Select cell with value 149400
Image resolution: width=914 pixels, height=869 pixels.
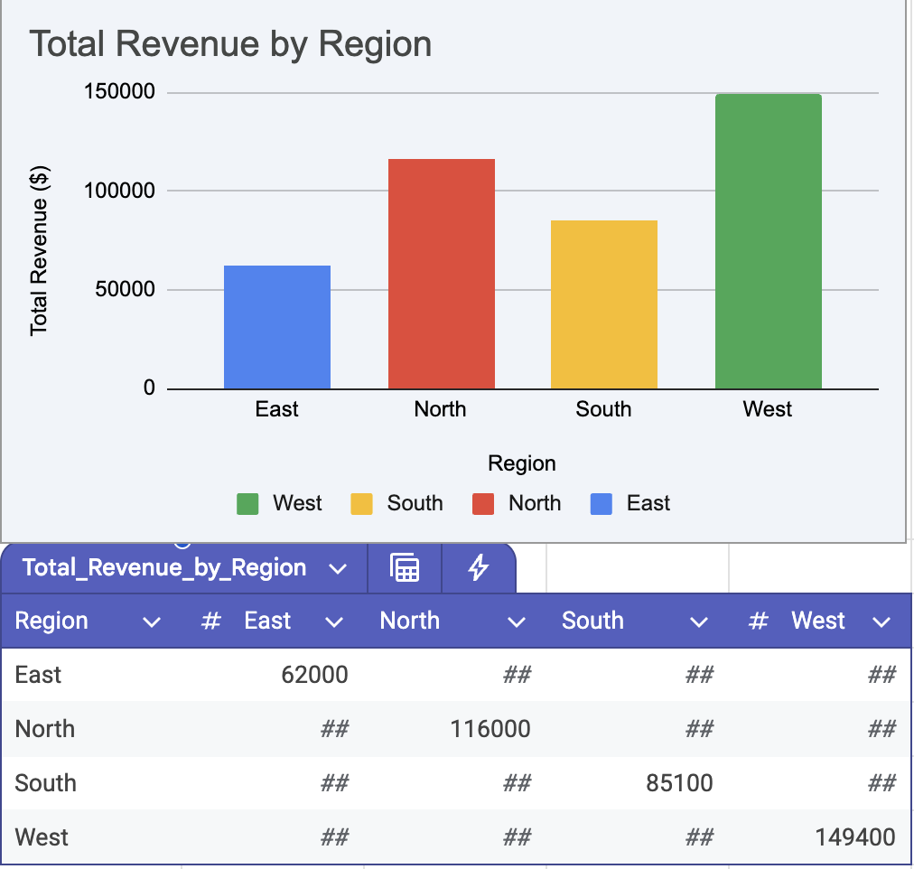(820, 837)
